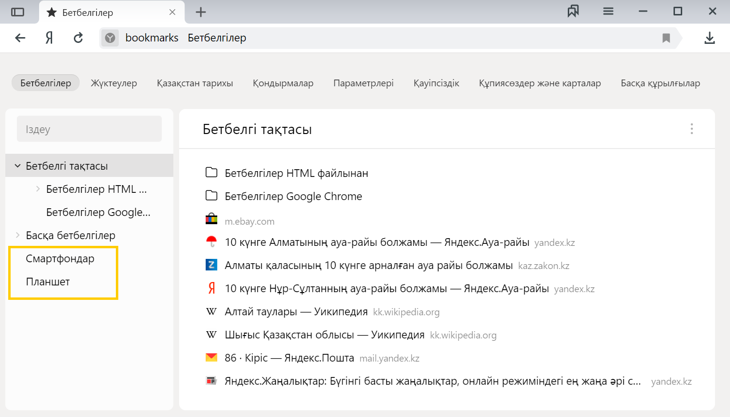This screenshot has width=730, height=417.
Task: Click the site info icon in address bar
Action: 110,38
